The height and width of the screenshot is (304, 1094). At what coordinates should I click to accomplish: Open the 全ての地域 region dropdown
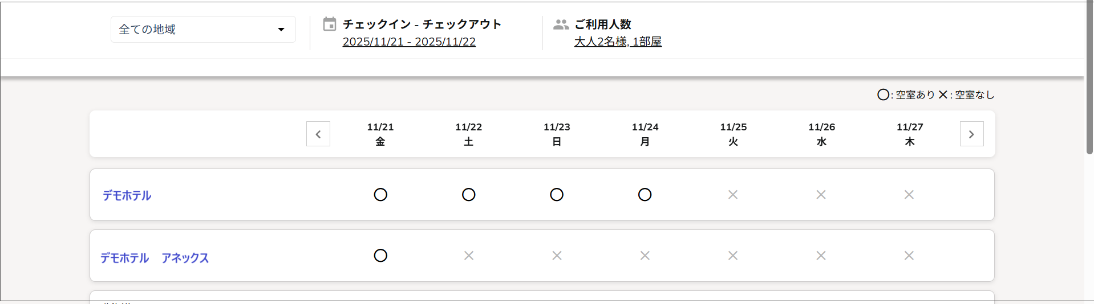click(194, 30)
